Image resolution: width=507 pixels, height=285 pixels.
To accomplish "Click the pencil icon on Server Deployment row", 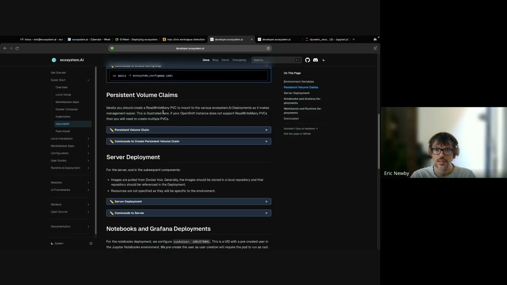I will tap(112, 201).
